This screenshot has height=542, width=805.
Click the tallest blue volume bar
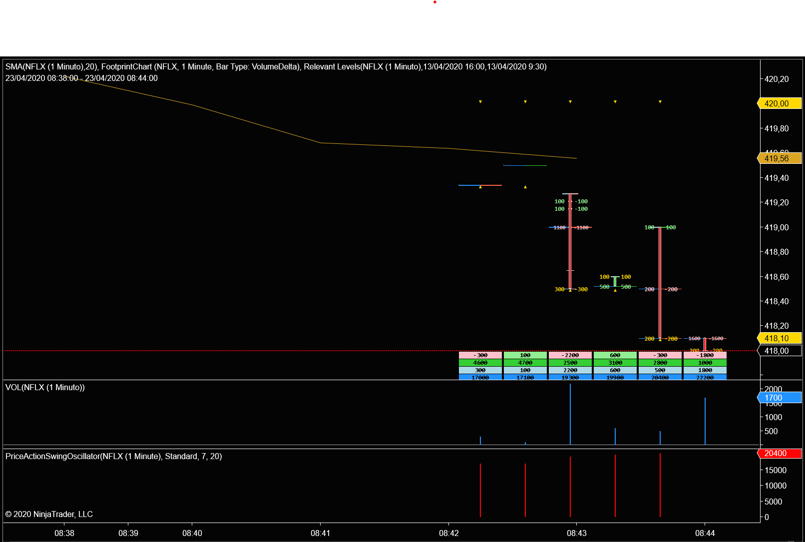(570, 414)
